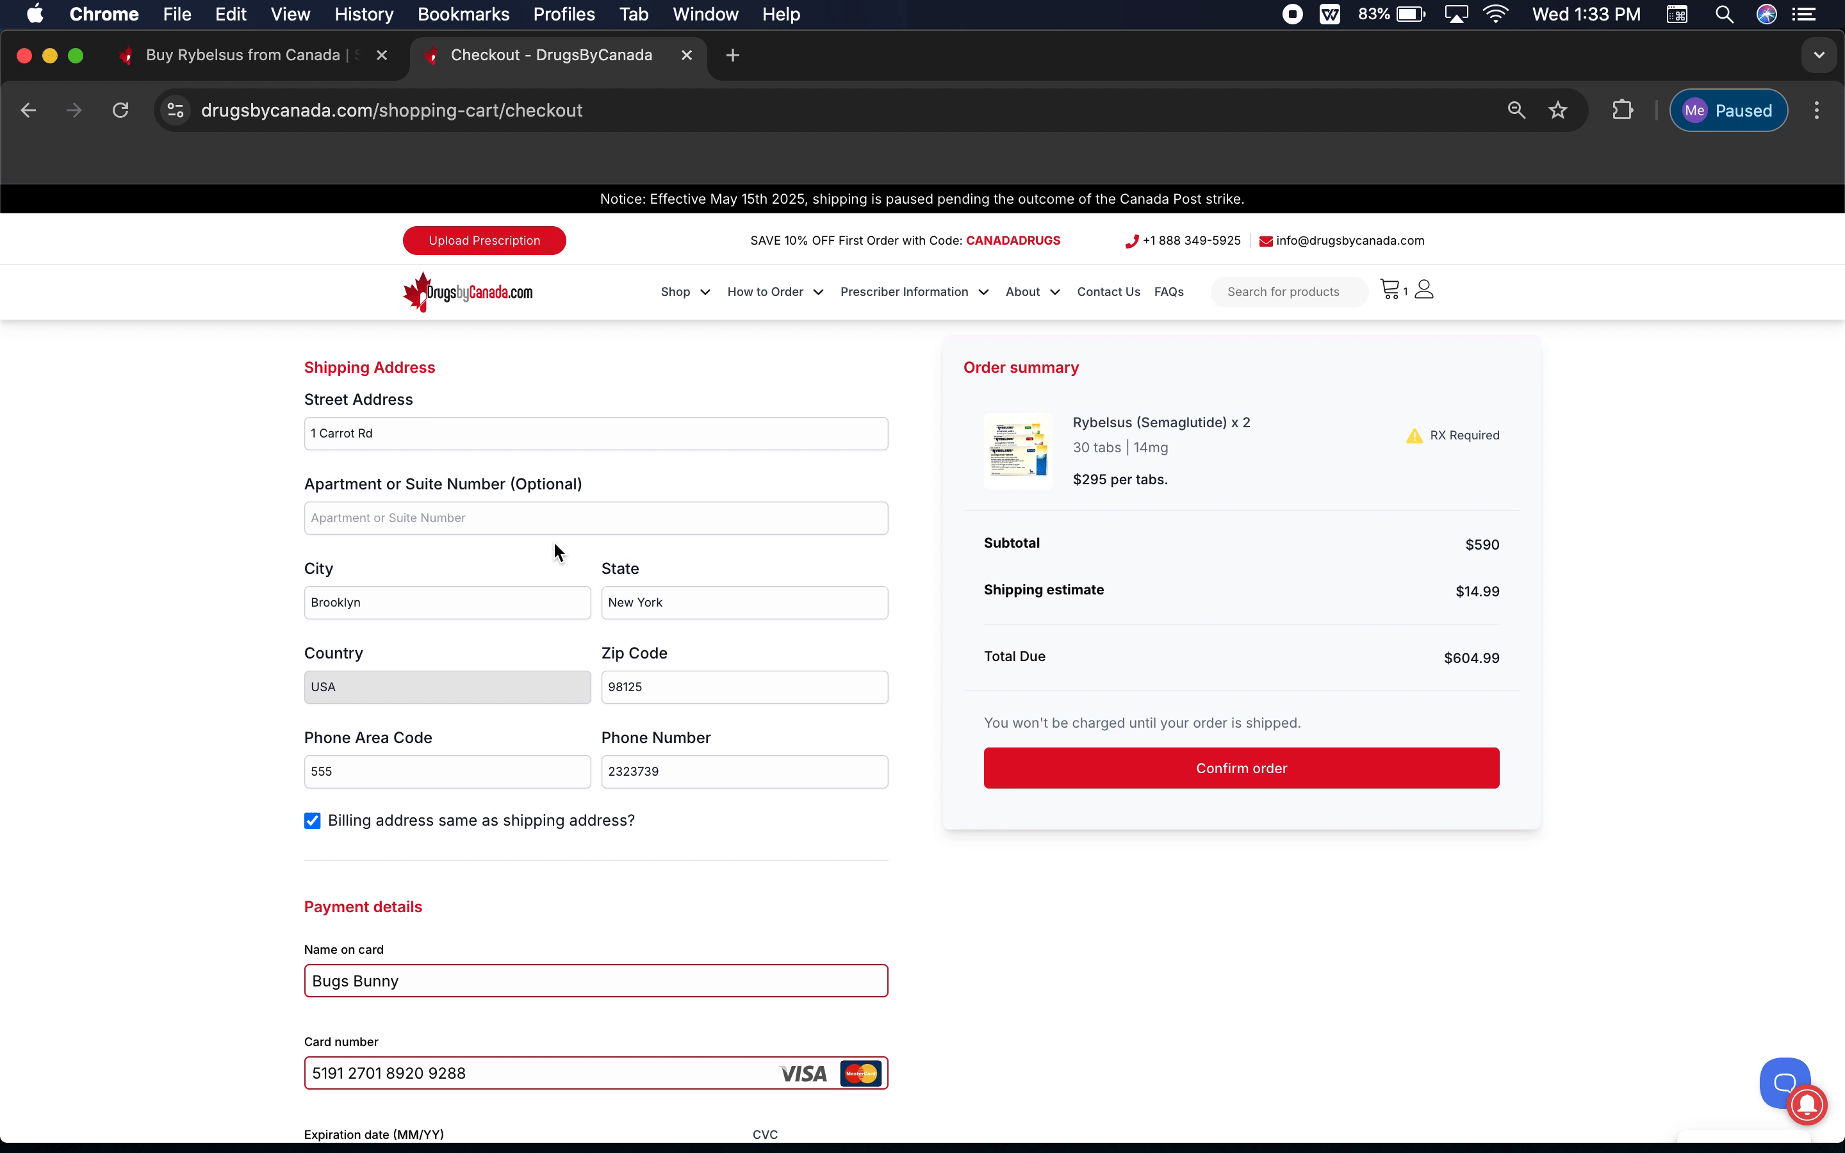Click the Zip Code input field
Screen dimensions: 1845x1153
click(744, 687)
